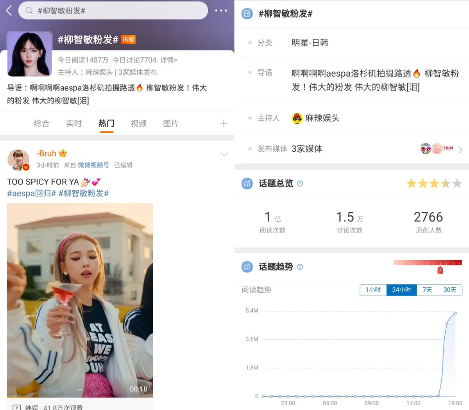Click the 已编辑 label on the post
Screen dimensions: 469x410
[124, 165]
